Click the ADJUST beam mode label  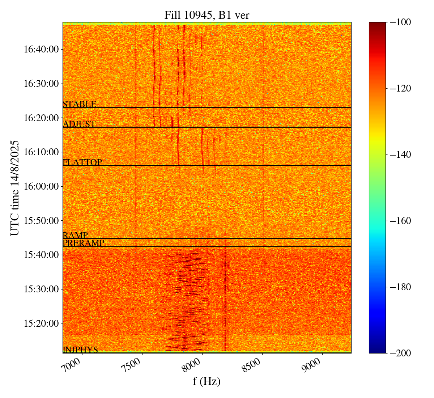(79, 124)
